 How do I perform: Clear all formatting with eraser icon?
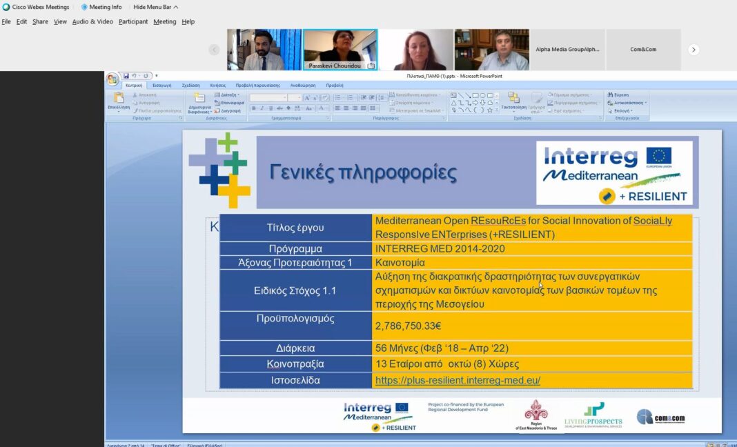tap(325, 98)
